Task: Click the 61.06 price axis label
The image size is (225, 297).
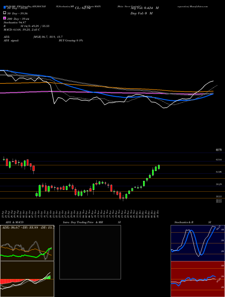Action: pos(219,172)
